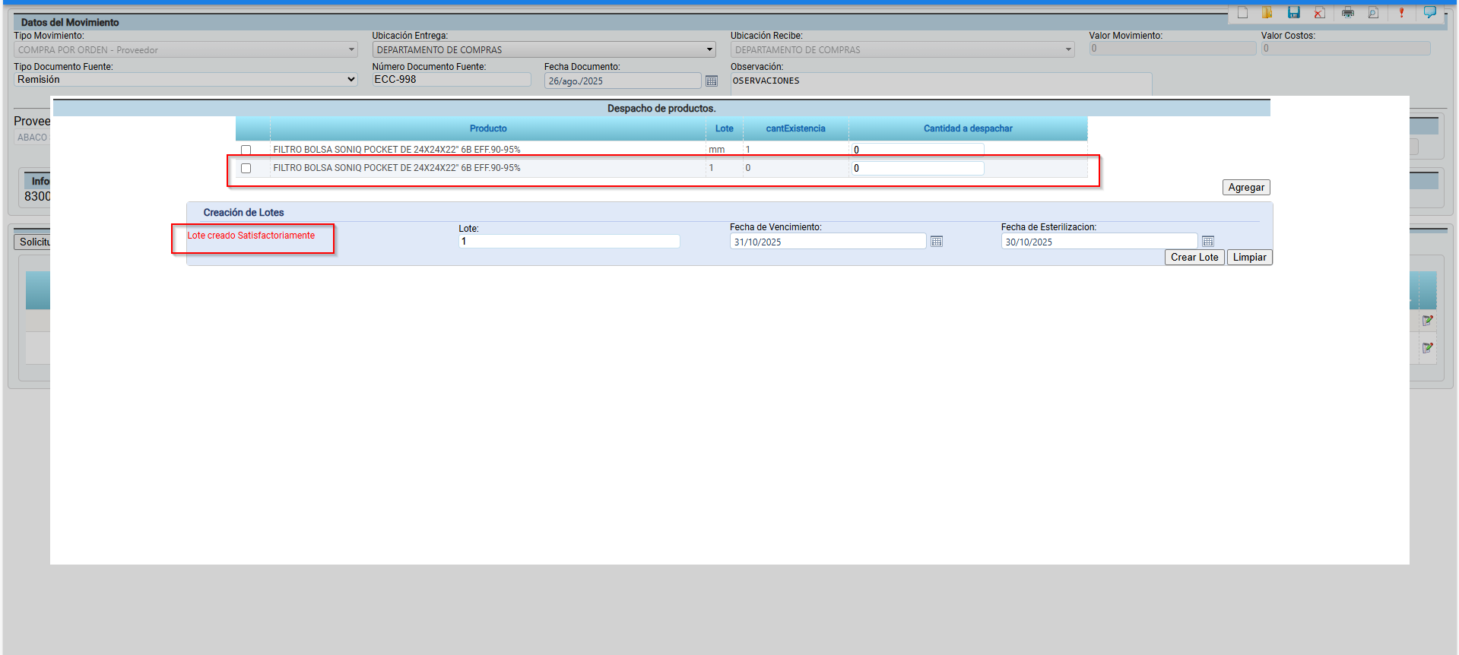Click the delete document red X icon

click(1319, 12)
